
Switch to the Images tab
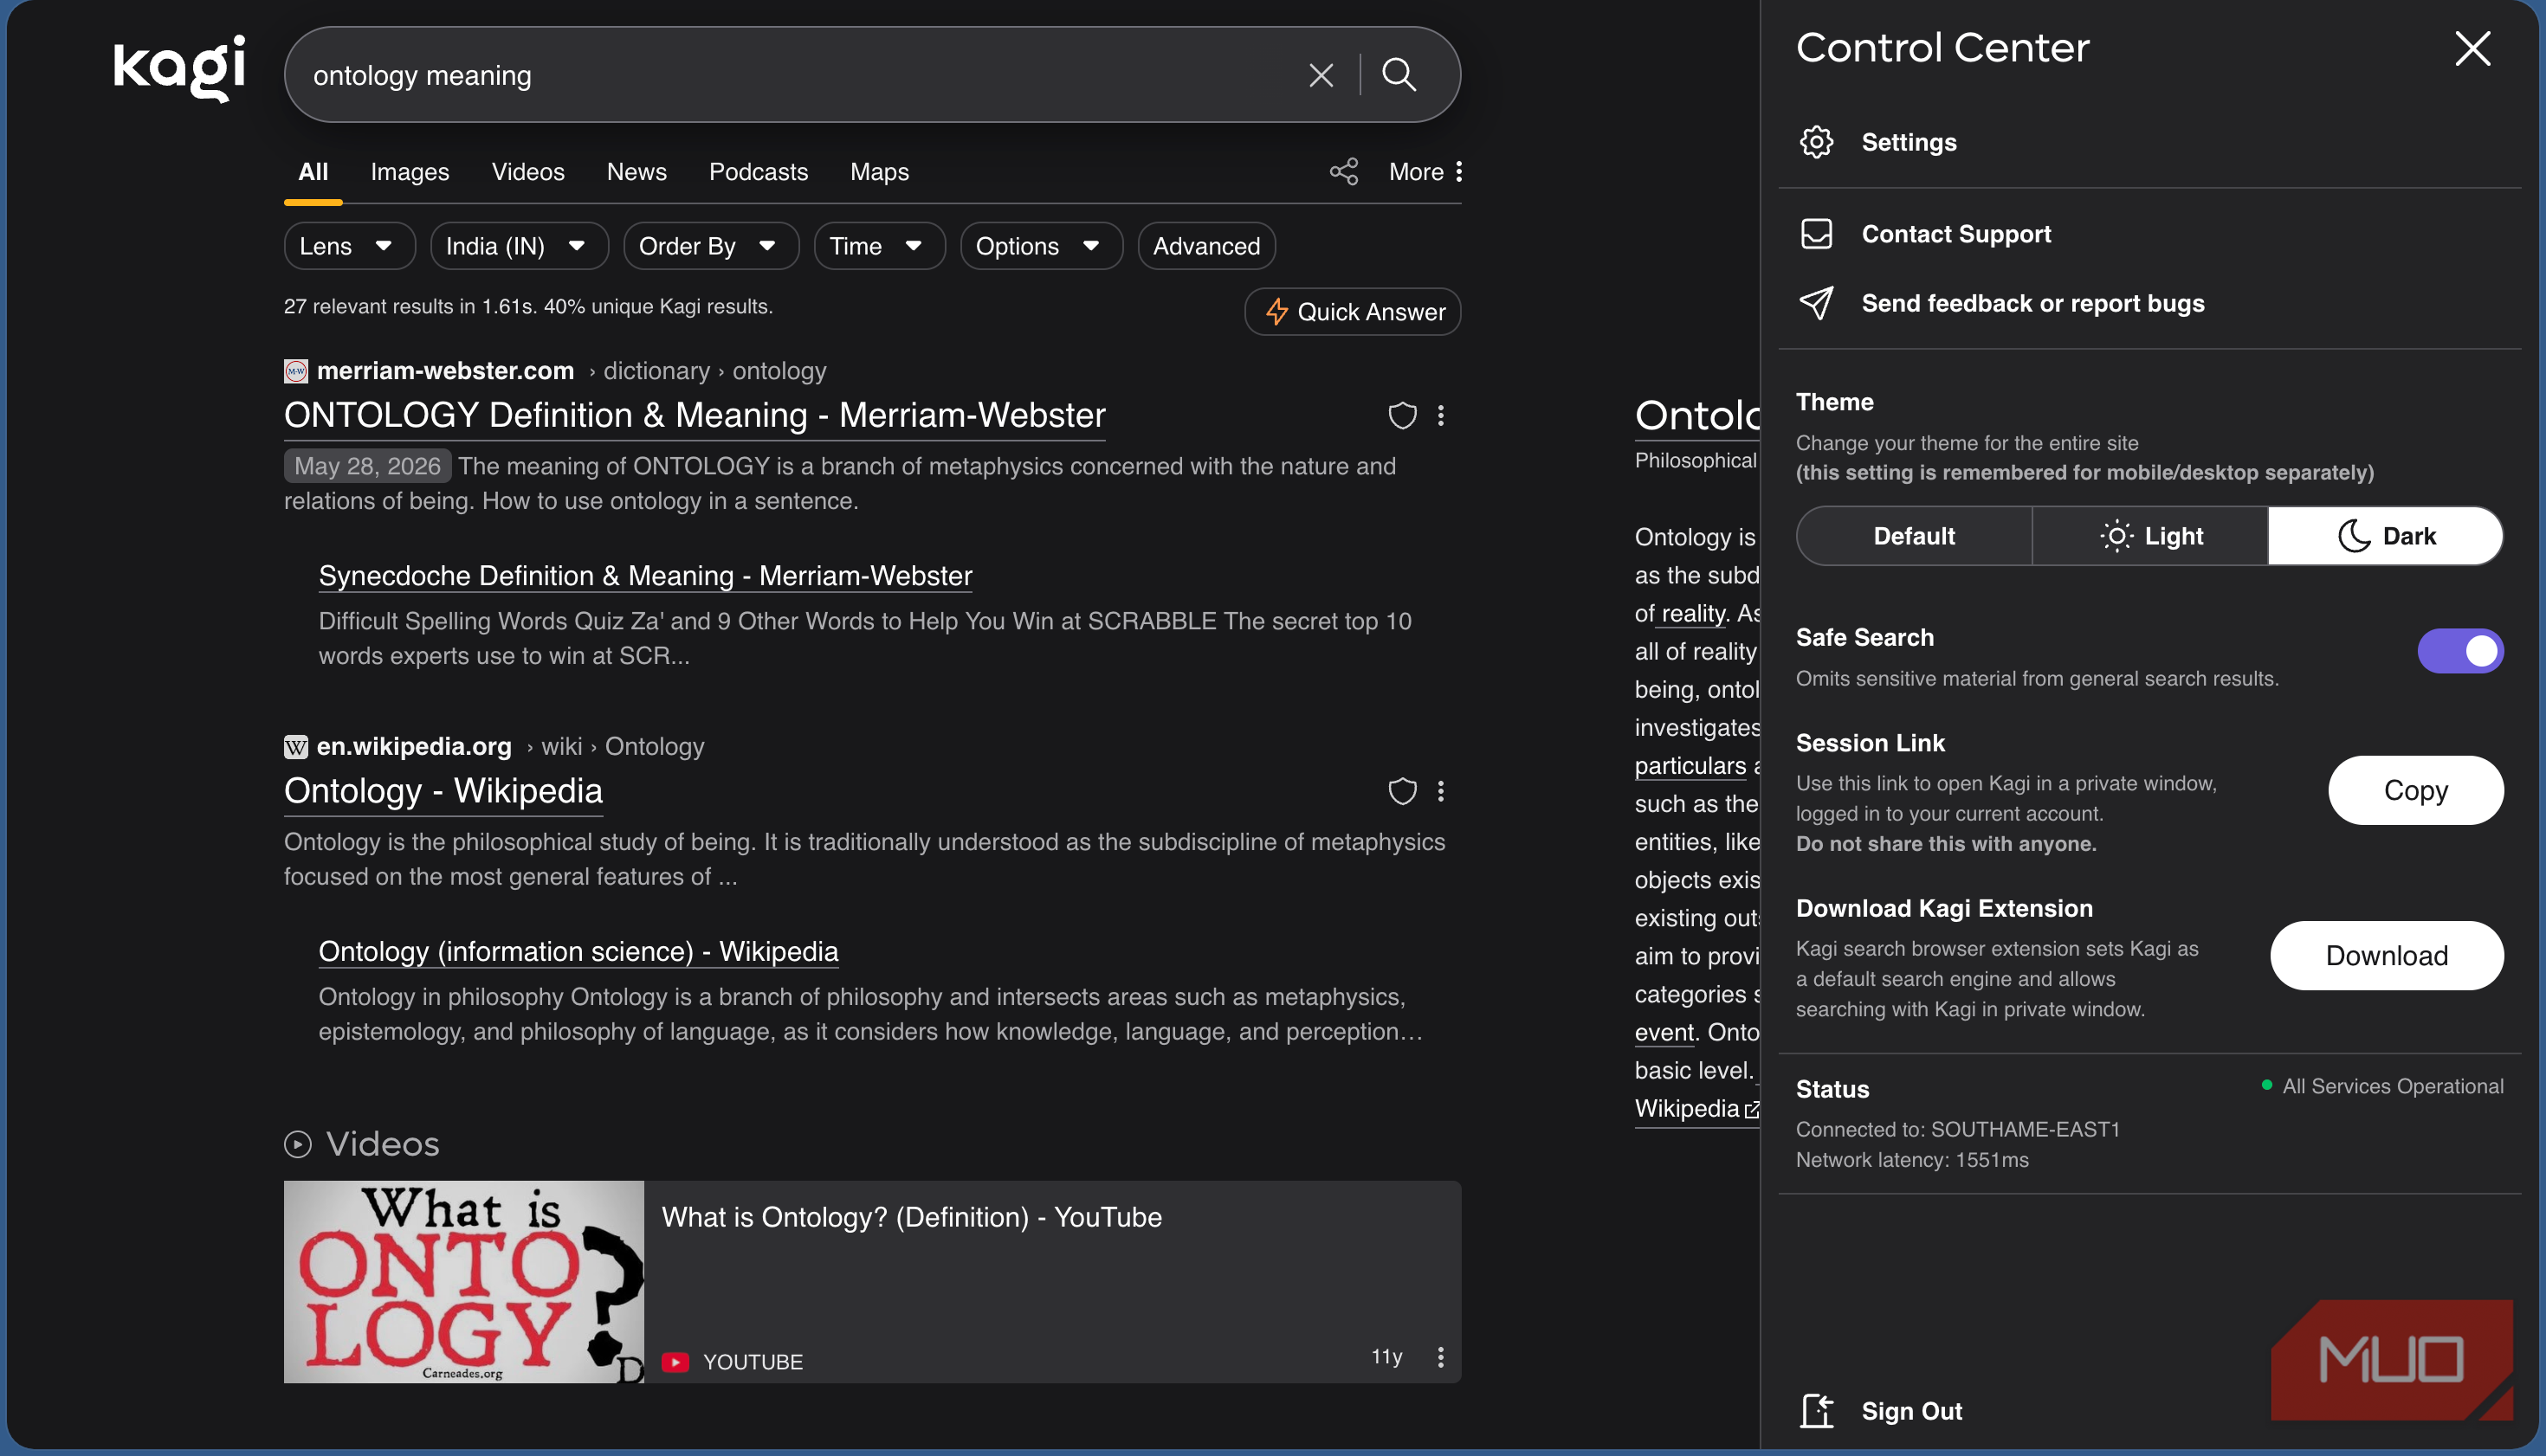tap(410, 172)
